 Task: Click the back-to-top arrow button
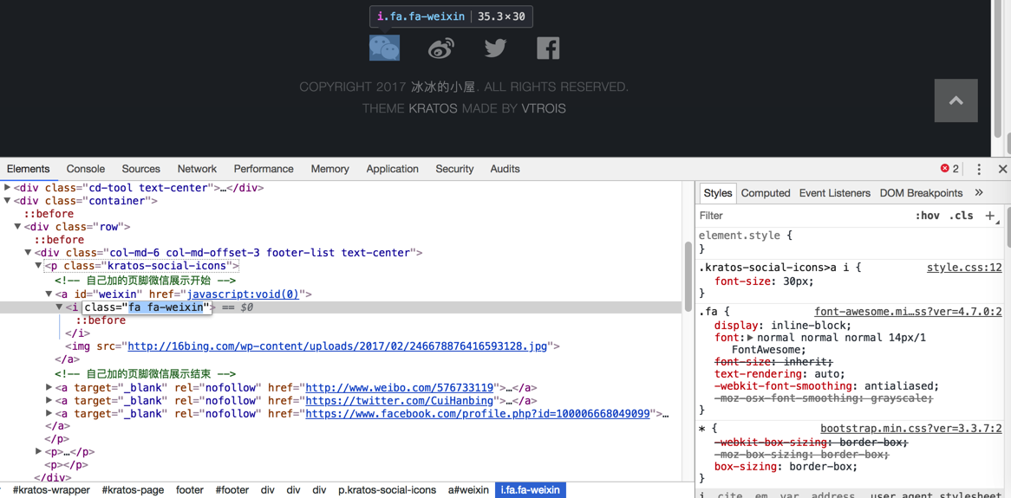point(956,100)
